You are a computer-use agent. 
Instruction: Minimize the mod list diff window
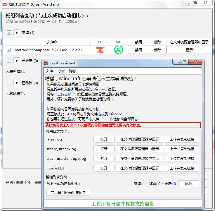187,3
